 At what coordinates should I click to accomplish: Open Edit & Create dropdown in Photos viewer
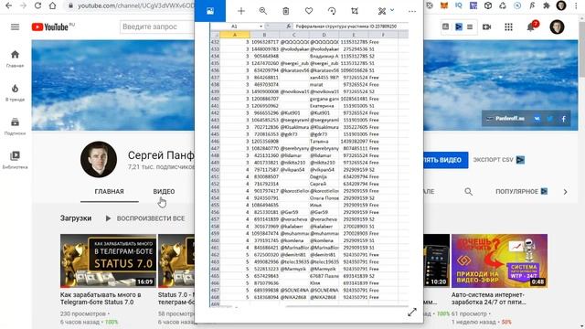point(386,11)
